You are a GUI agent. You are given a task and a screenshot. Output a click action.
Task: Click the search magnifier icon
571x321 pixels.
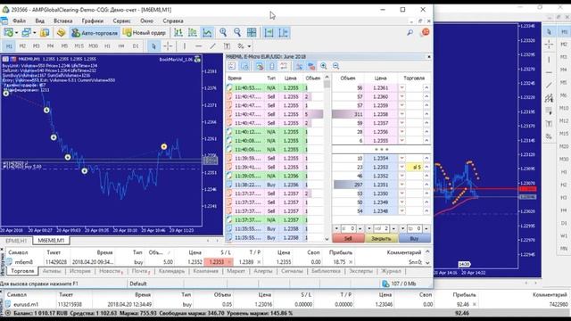pos(410,33)
